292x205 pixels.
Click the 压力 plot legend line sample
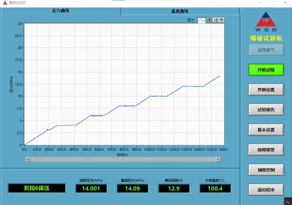click(x=201, y=20)
